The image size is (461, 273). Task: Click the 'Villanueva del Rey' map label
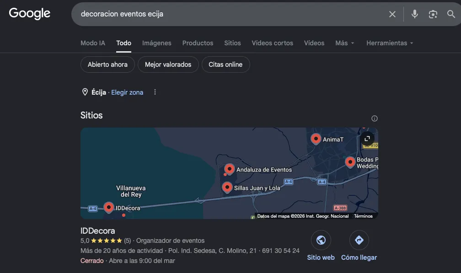pos(131,191)
